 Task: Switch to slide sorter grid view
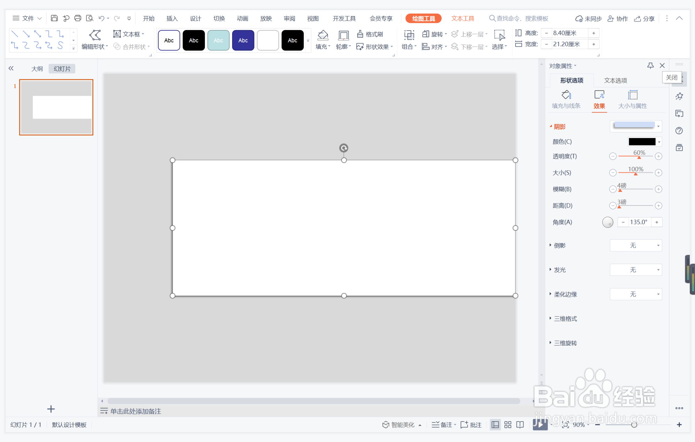pos(507,425)
